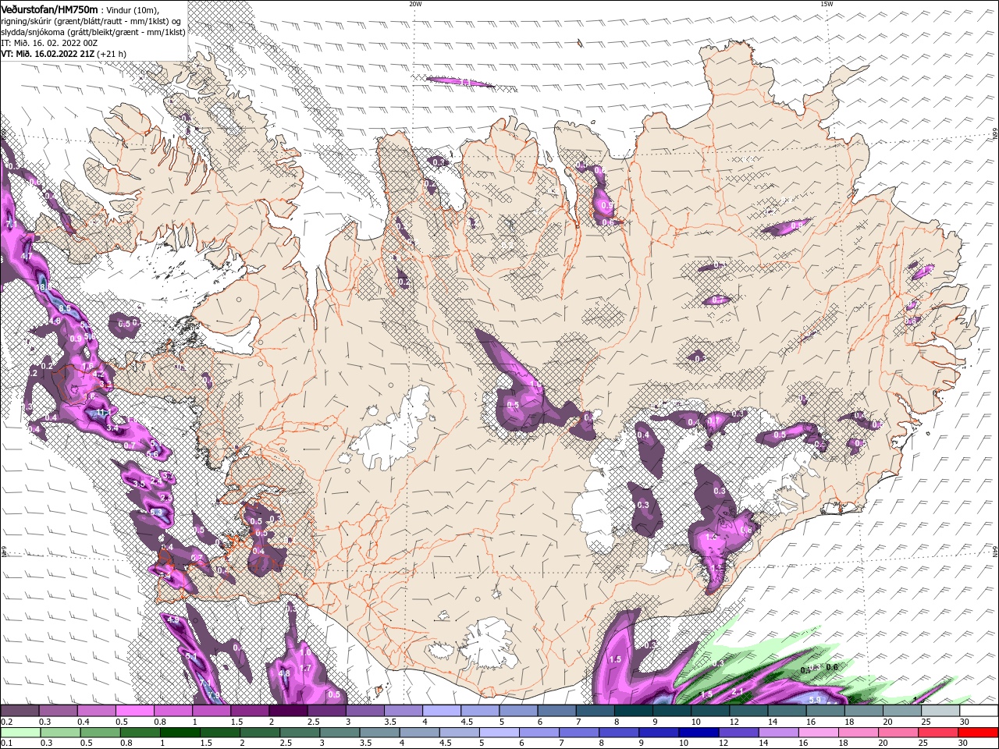Click the upper legend swatch between 4 and 4.5
This screenshot has height=749, width=999.
(442, 711)
